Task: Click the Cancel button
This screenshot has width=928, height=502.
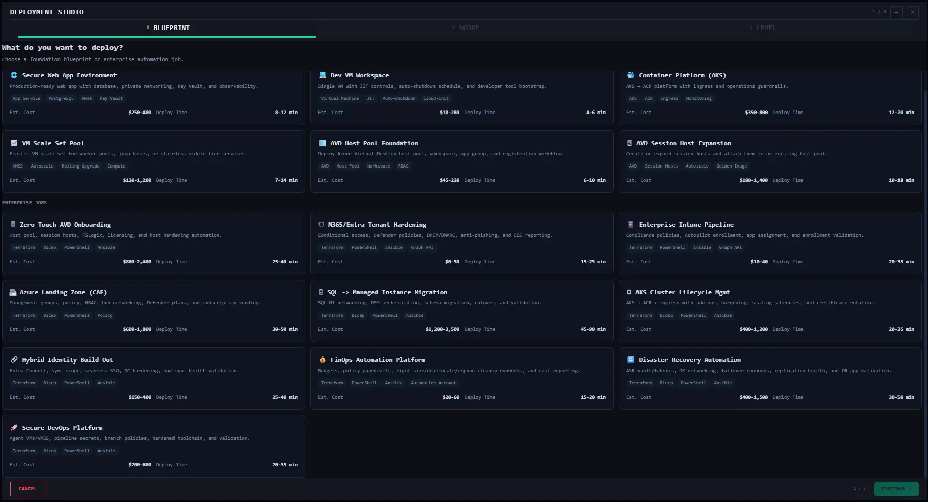Action: [27, 489]
